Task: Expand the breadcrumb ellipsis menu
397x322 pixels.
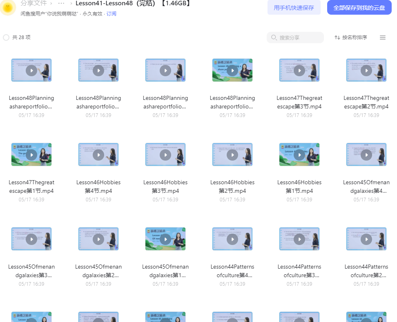Action: pos(61,3)
